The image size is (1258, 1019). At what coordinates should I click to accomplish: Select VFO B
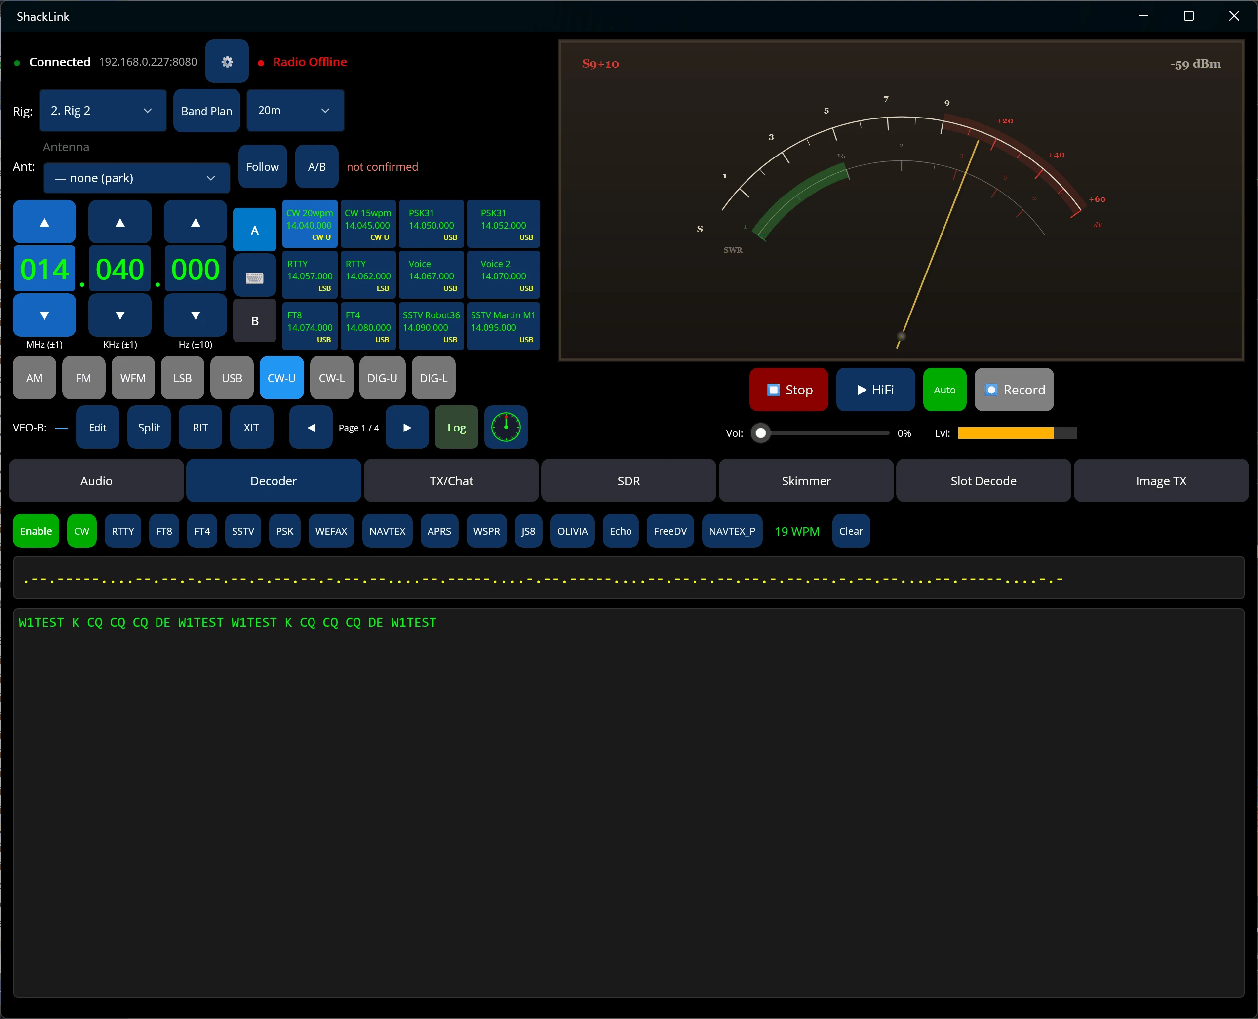pyautogui.click(x=255, y=321)
